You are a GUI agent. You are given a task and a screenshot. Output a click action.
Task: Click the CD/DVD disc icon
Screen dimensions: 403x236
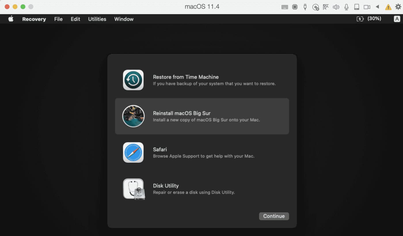click(x=315, y=7)
